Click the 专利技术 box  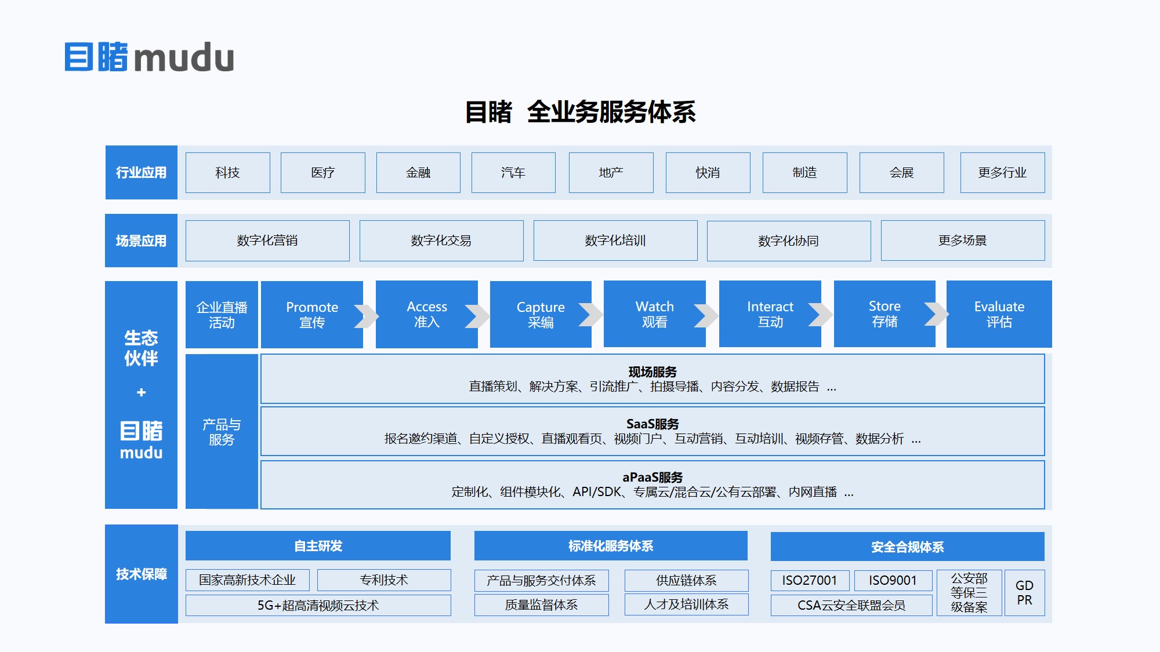pyautogui.click(x=384, y=580)
